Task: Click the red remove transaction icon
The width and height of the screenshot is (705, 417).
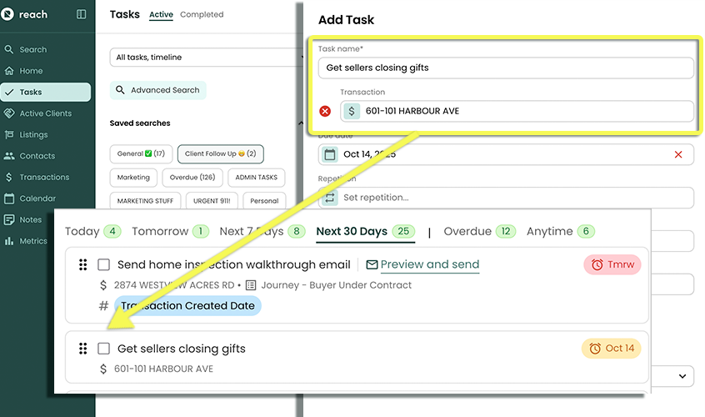Action: click(325, 111)
